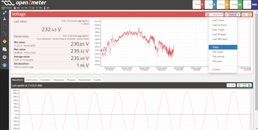Choose Today in the period menu

click(x=223, y=47)
